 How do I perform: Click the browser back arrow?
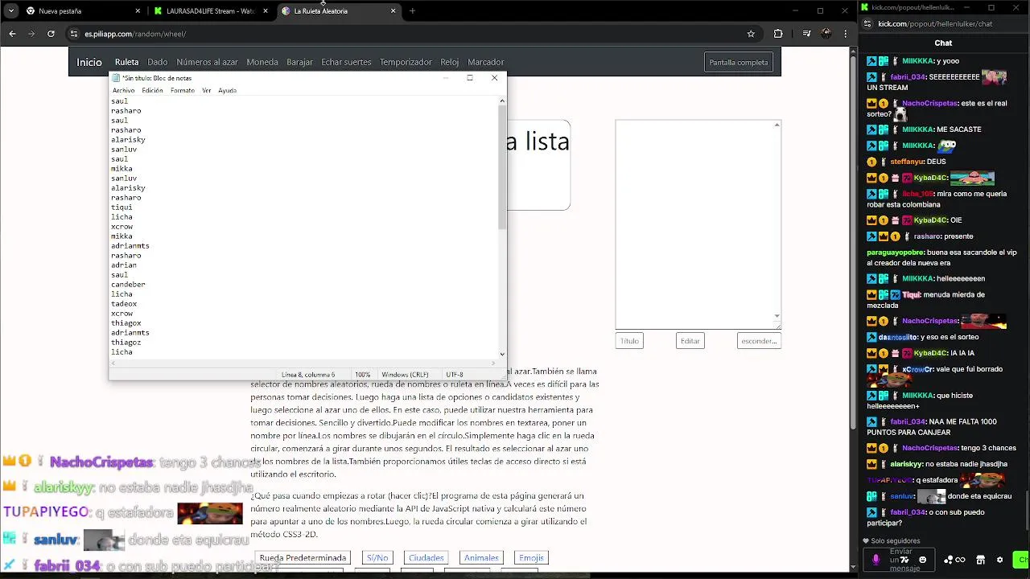coord(12,34)
